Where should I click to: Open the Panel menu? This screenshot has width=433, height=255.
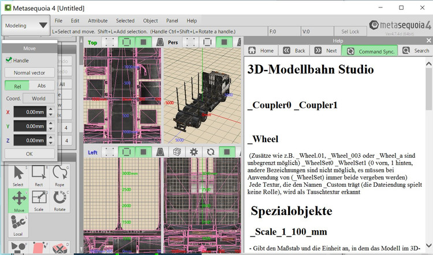coord(172,21)
